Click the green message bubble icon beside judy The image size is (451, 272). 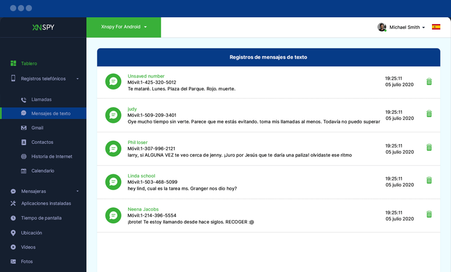tap(113, 115)
